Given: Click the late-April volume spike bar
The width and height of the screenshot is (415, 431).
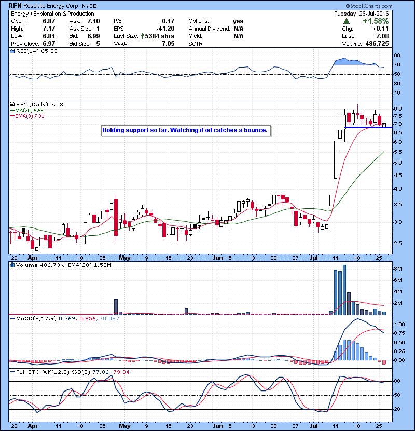Looking at the screenshot, I should coord(116,307).
